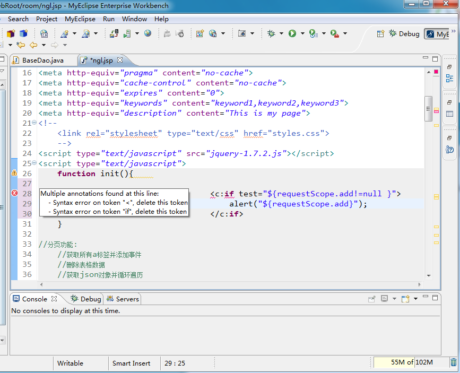Click the Debug bug icon in toolbar

pos(271,33)
